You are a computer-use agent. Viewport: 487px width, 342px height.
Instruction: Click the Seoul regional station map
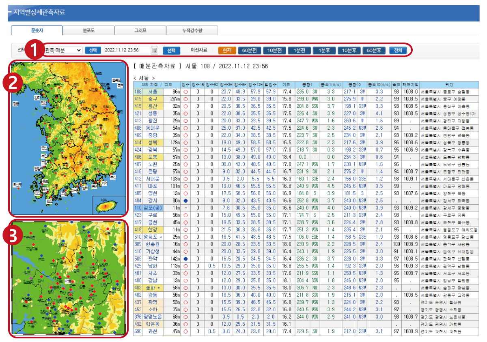68,278
